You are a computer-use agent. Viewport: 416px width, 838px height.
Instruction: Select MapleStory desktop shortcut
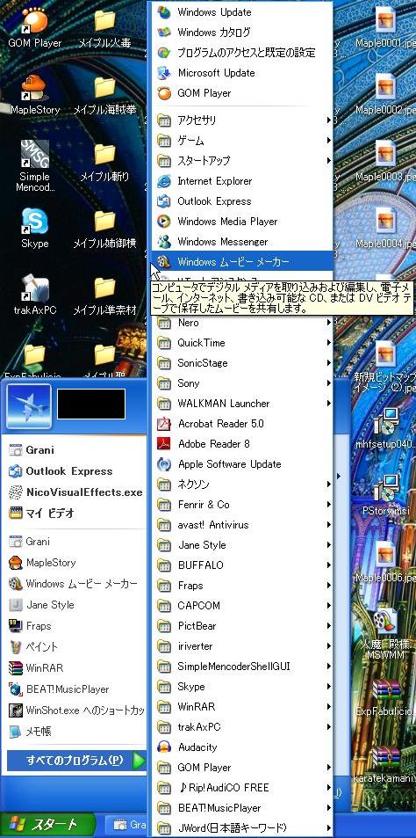35,95
